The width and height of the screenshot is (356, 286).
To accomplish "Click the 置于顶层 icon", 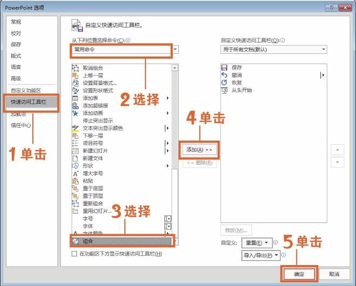I will point(75,196).
